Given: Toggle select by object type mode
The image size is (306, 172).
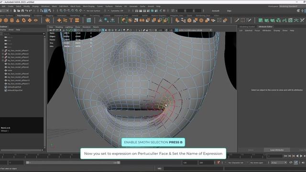Looking at the screenshot, I should click(46, 11).
